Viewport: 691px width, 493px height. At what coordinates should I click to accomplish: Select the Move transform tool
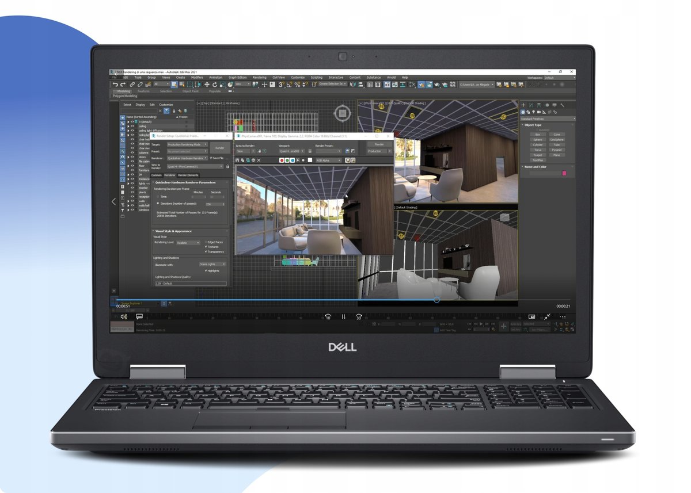pyautogui.click(x=207, y=85)
